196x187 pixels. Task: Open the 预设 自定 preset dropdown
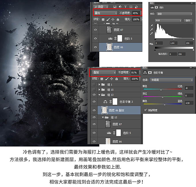175,14
